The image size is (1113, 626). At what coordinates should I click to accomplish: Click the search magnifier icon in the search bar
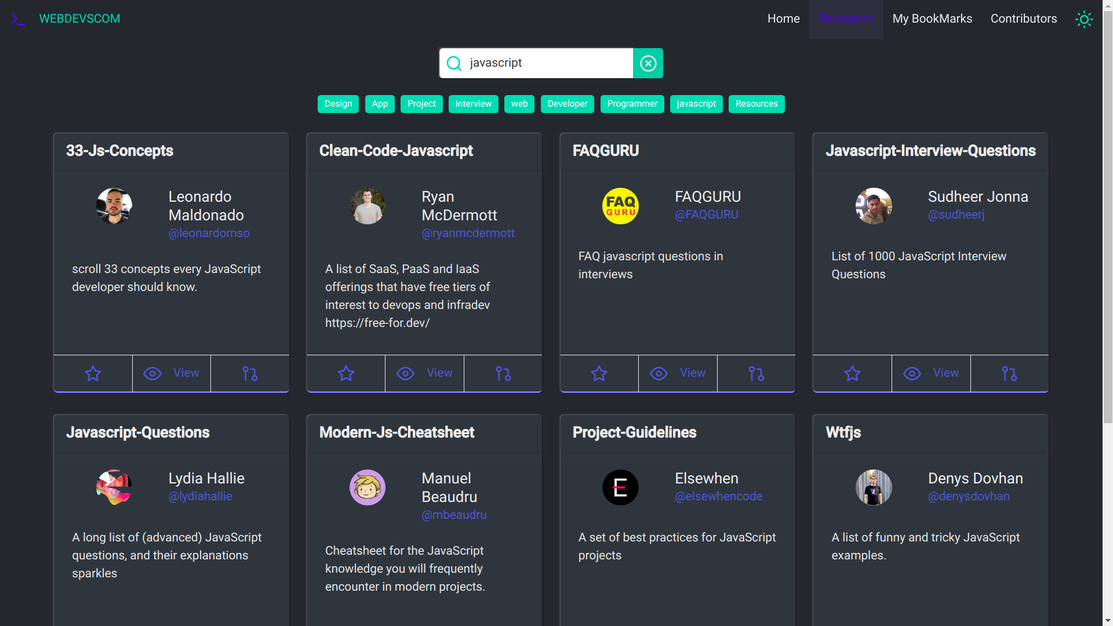[453, 63]
